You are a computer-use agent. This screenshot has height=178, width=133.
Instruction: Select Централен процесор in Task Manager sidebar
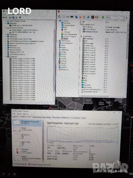click(27, 123)
